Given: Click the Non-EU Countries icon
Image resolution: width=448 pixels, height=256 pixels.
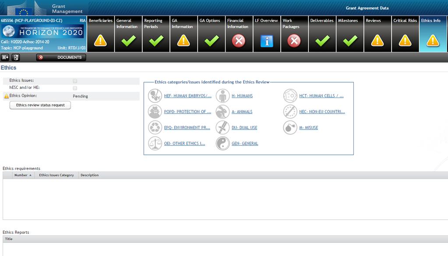Looking at the screenshot, I should click(290, 112).
